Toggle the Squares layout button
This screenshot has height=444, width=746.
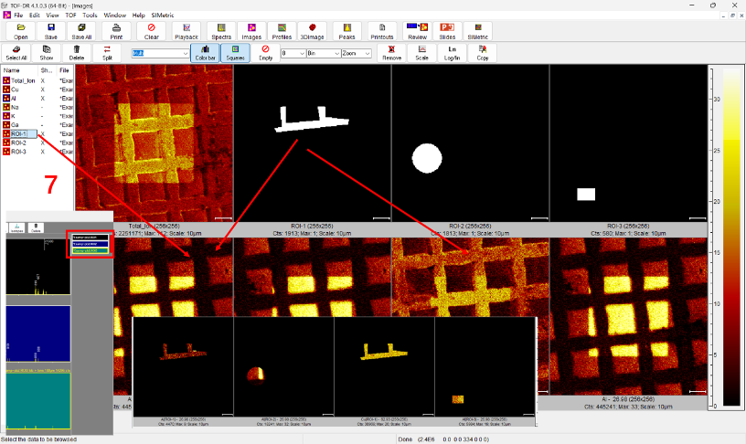(236, 52)
